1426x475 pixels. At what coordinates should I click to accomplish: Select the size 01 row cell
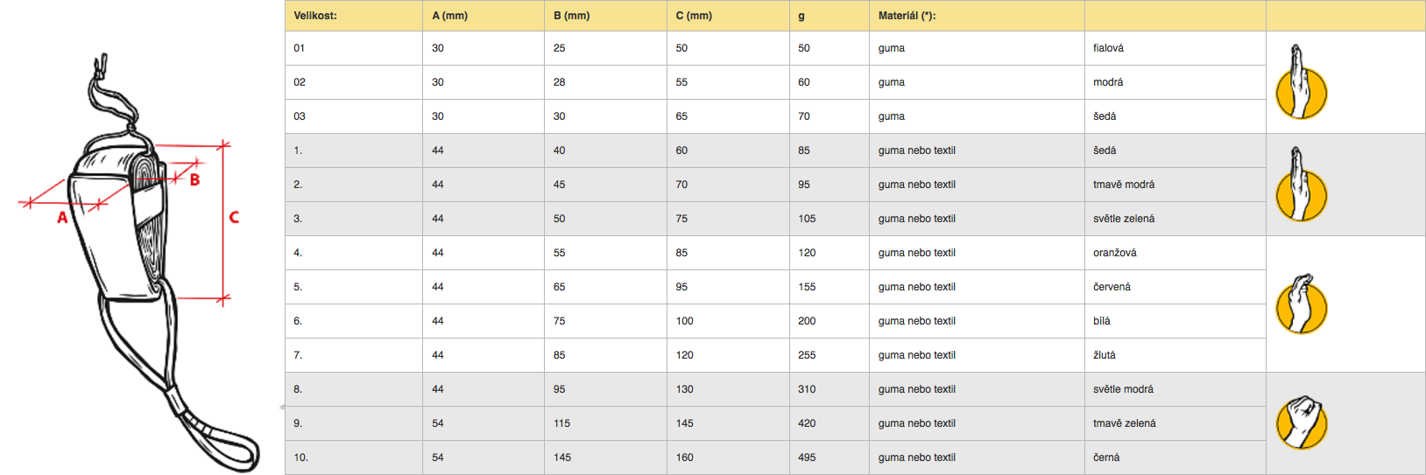354,48
